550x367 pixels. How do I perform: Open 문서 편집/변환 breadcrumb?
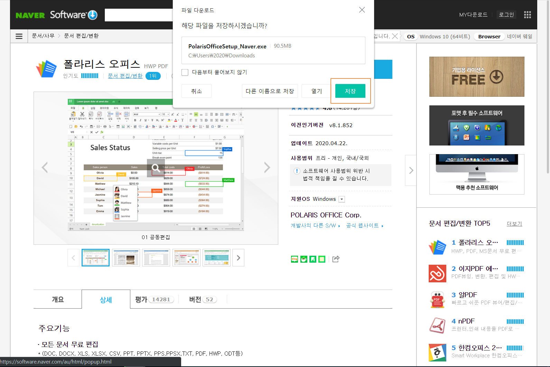[x=81, y=36]
